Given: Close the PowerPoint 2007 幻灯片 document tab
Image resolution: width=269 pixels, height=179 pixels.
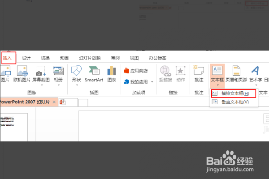Looking at the screenshot, I should pyautogui.click(x=54, y=102).
